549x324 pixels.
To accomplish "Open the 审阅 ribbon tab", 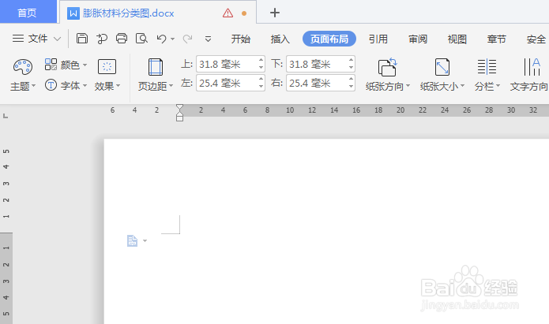I will (x=418, y=39).
